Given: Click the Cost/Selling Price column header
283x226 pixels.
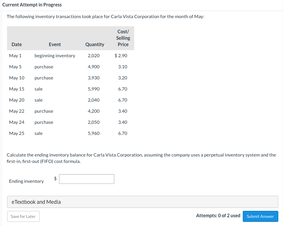Looking at the screenshot, I should tap(123, 38).
